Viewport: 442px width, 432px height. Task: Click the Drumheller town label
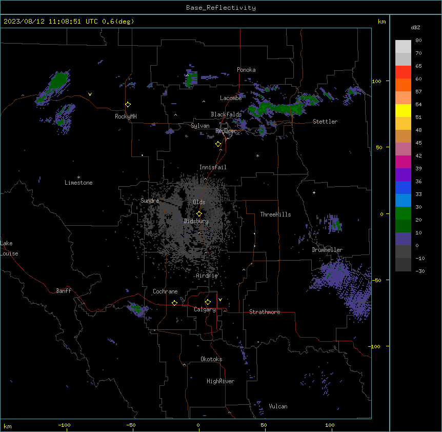pos(327,250)
